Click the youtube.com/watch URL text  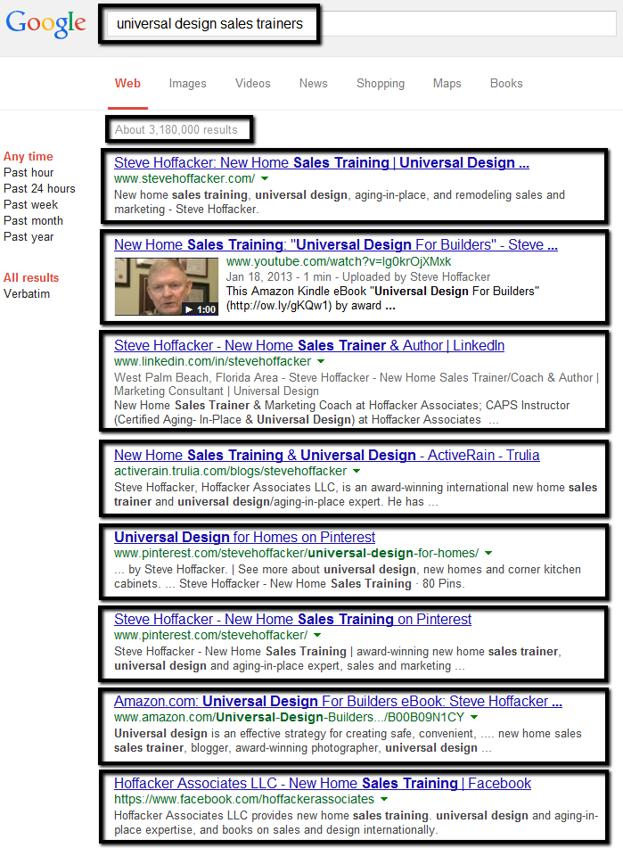point(339,262)
